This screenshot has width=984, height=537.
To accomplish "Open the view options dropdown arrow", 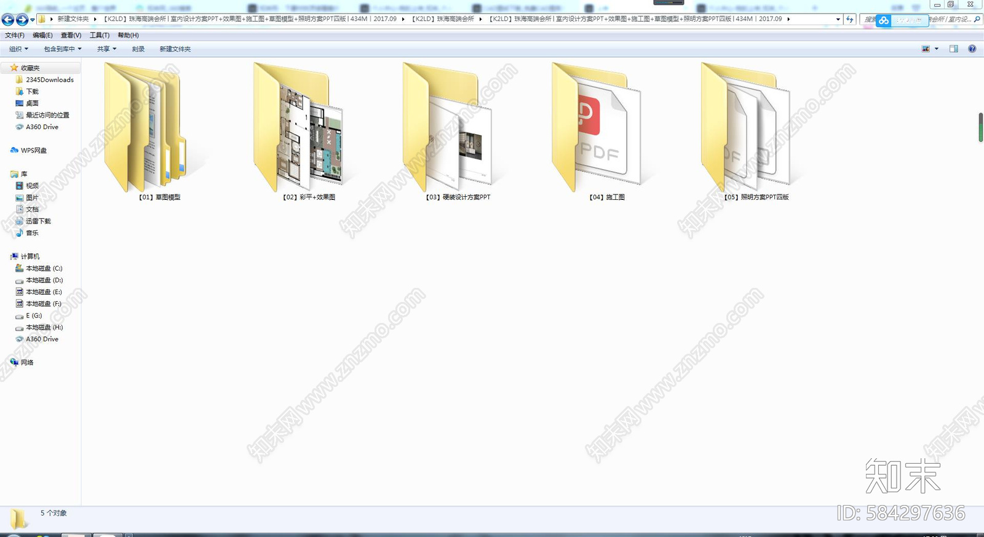I will [937, 49].
